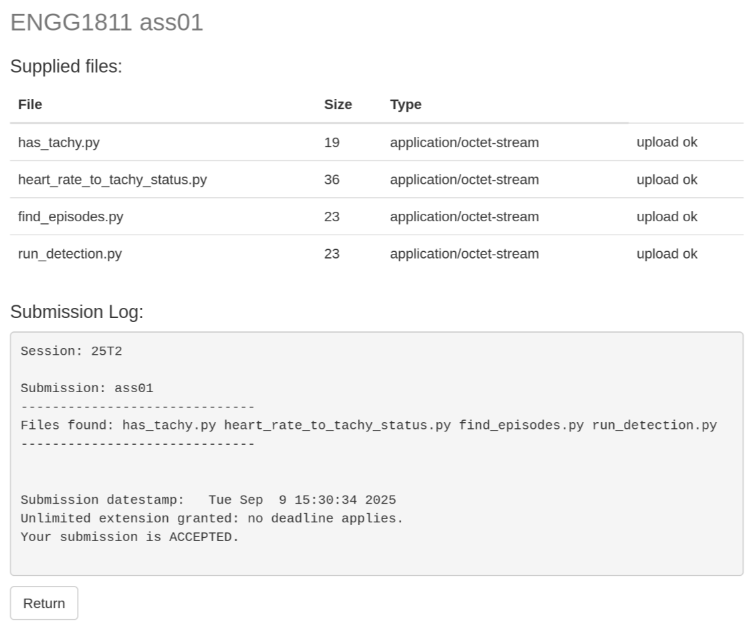The height and width of the screenshot is (640, 753).
Task: Click the type application/octet-stream in find_episodes.py row
Action: click(464, 217)
